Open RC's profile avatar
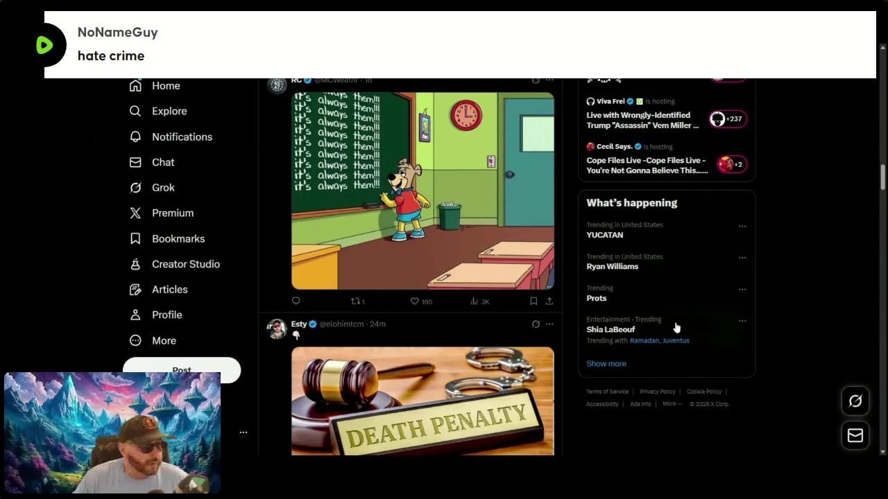Image resolution: width=888 pixels, height=499 pixels. (x=277, y=85)
